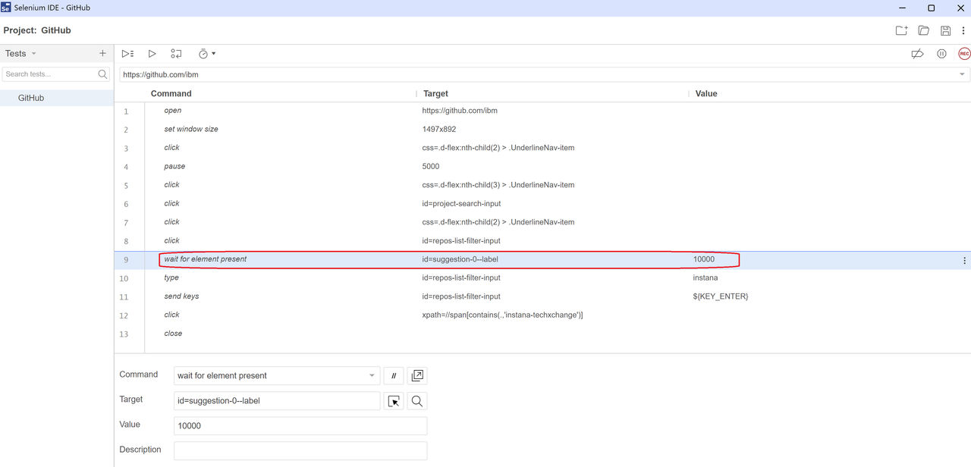Click the xpath instana-techxchange target
971x467 pixels.
[502, 315]
